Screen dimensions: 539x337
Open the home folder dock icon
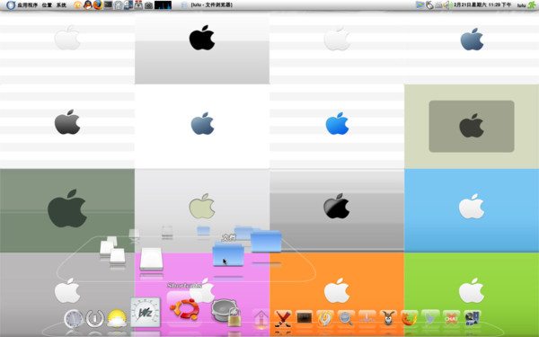(x=261, y=318)
